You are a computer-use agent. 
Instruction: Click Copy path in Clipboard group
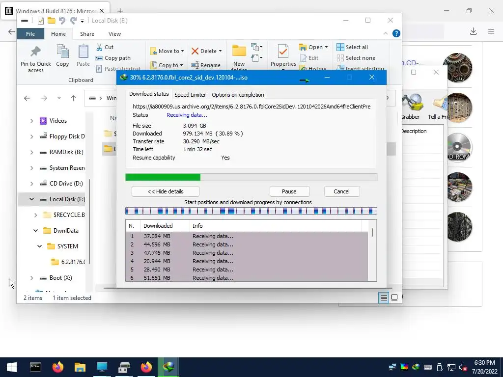[113, 58]
